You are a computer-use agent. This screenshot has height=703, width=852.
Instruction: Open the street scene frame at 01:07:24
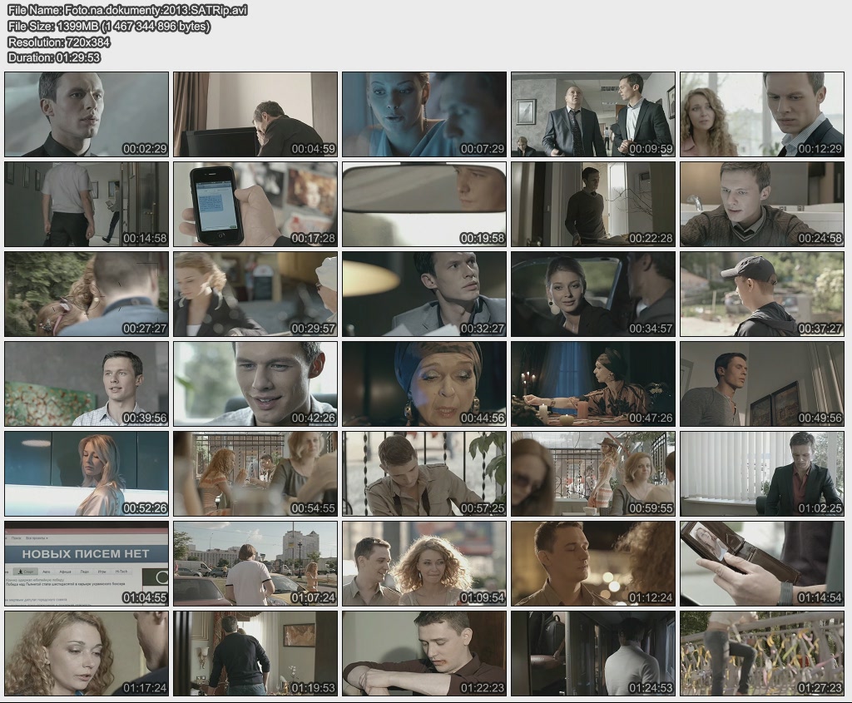coord(255,563)
